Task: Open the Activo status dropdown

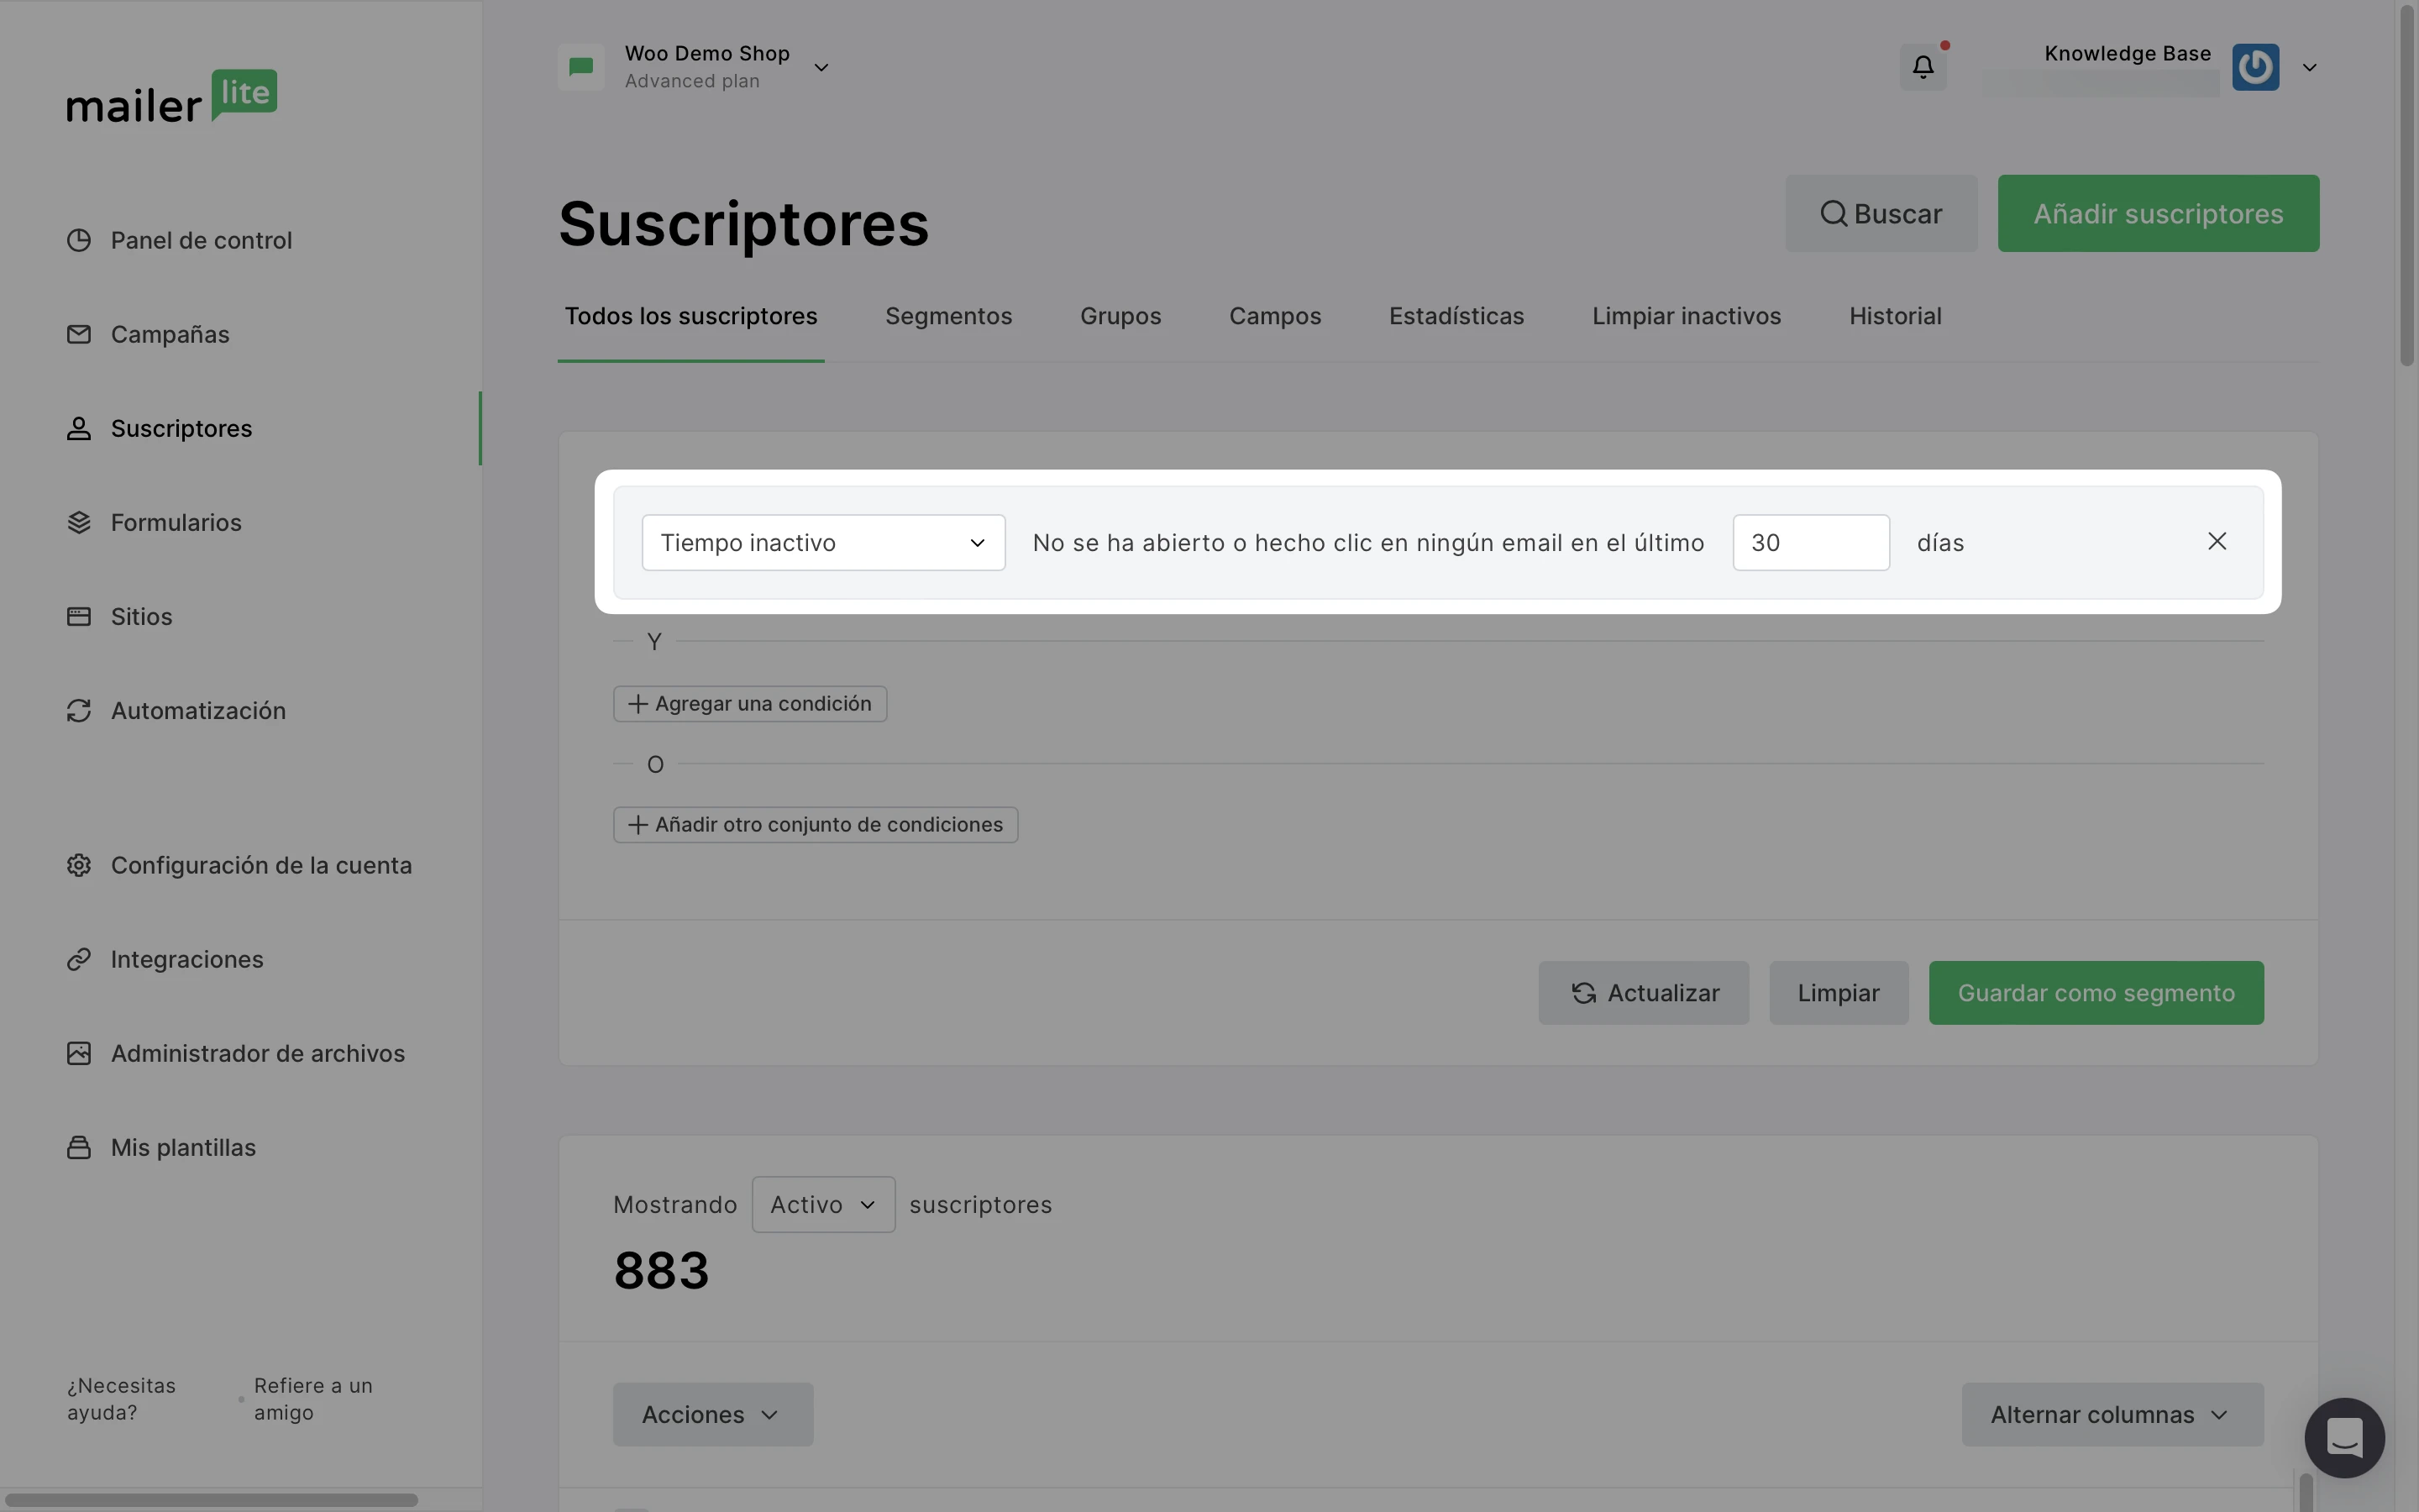Action: [x=822, y=1205]
